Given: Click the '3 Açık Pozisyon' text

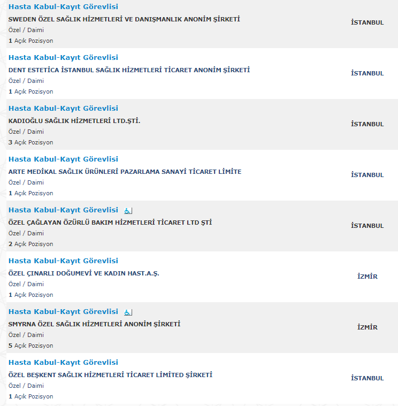Looking at the screenshot, I should pos(30,142).
